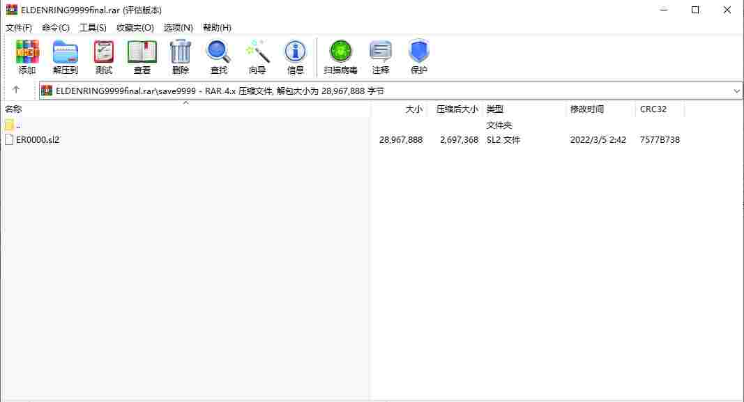744x402 pixels.
Task: Click the CRC value 7577B738
Action: coord(660,140)
